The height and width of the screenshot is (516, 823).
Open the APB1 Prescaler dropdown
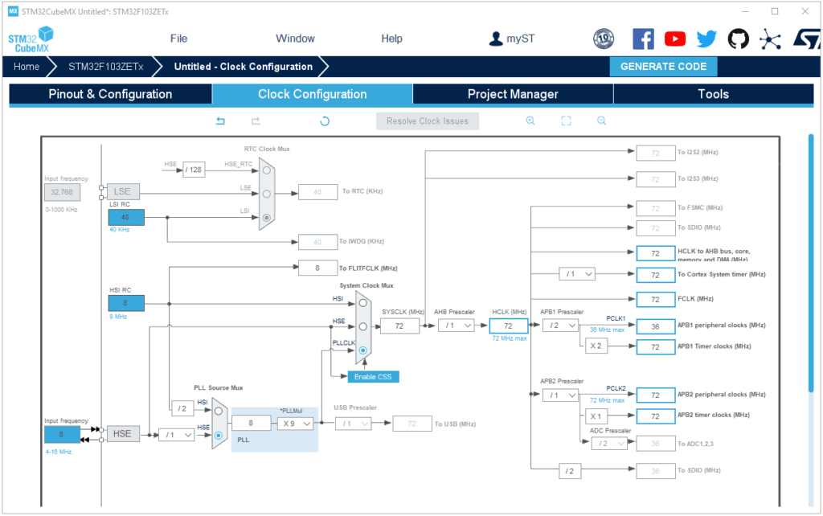tap(560, 326)
